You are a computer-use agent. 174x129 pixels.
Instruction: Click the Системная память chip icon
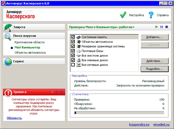[79, 37]
